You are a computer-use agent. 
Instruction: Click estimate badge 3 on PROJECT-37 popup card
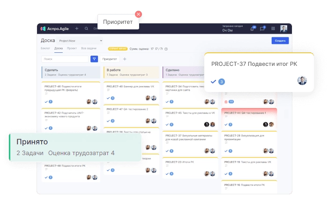tap(222, 82)
